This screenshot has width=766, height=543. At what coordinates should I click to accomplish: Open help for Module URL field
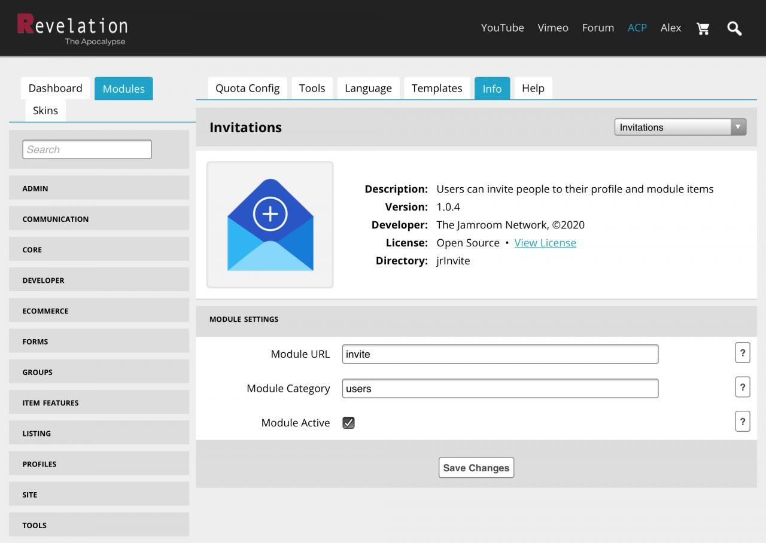(x=742, y=353)
